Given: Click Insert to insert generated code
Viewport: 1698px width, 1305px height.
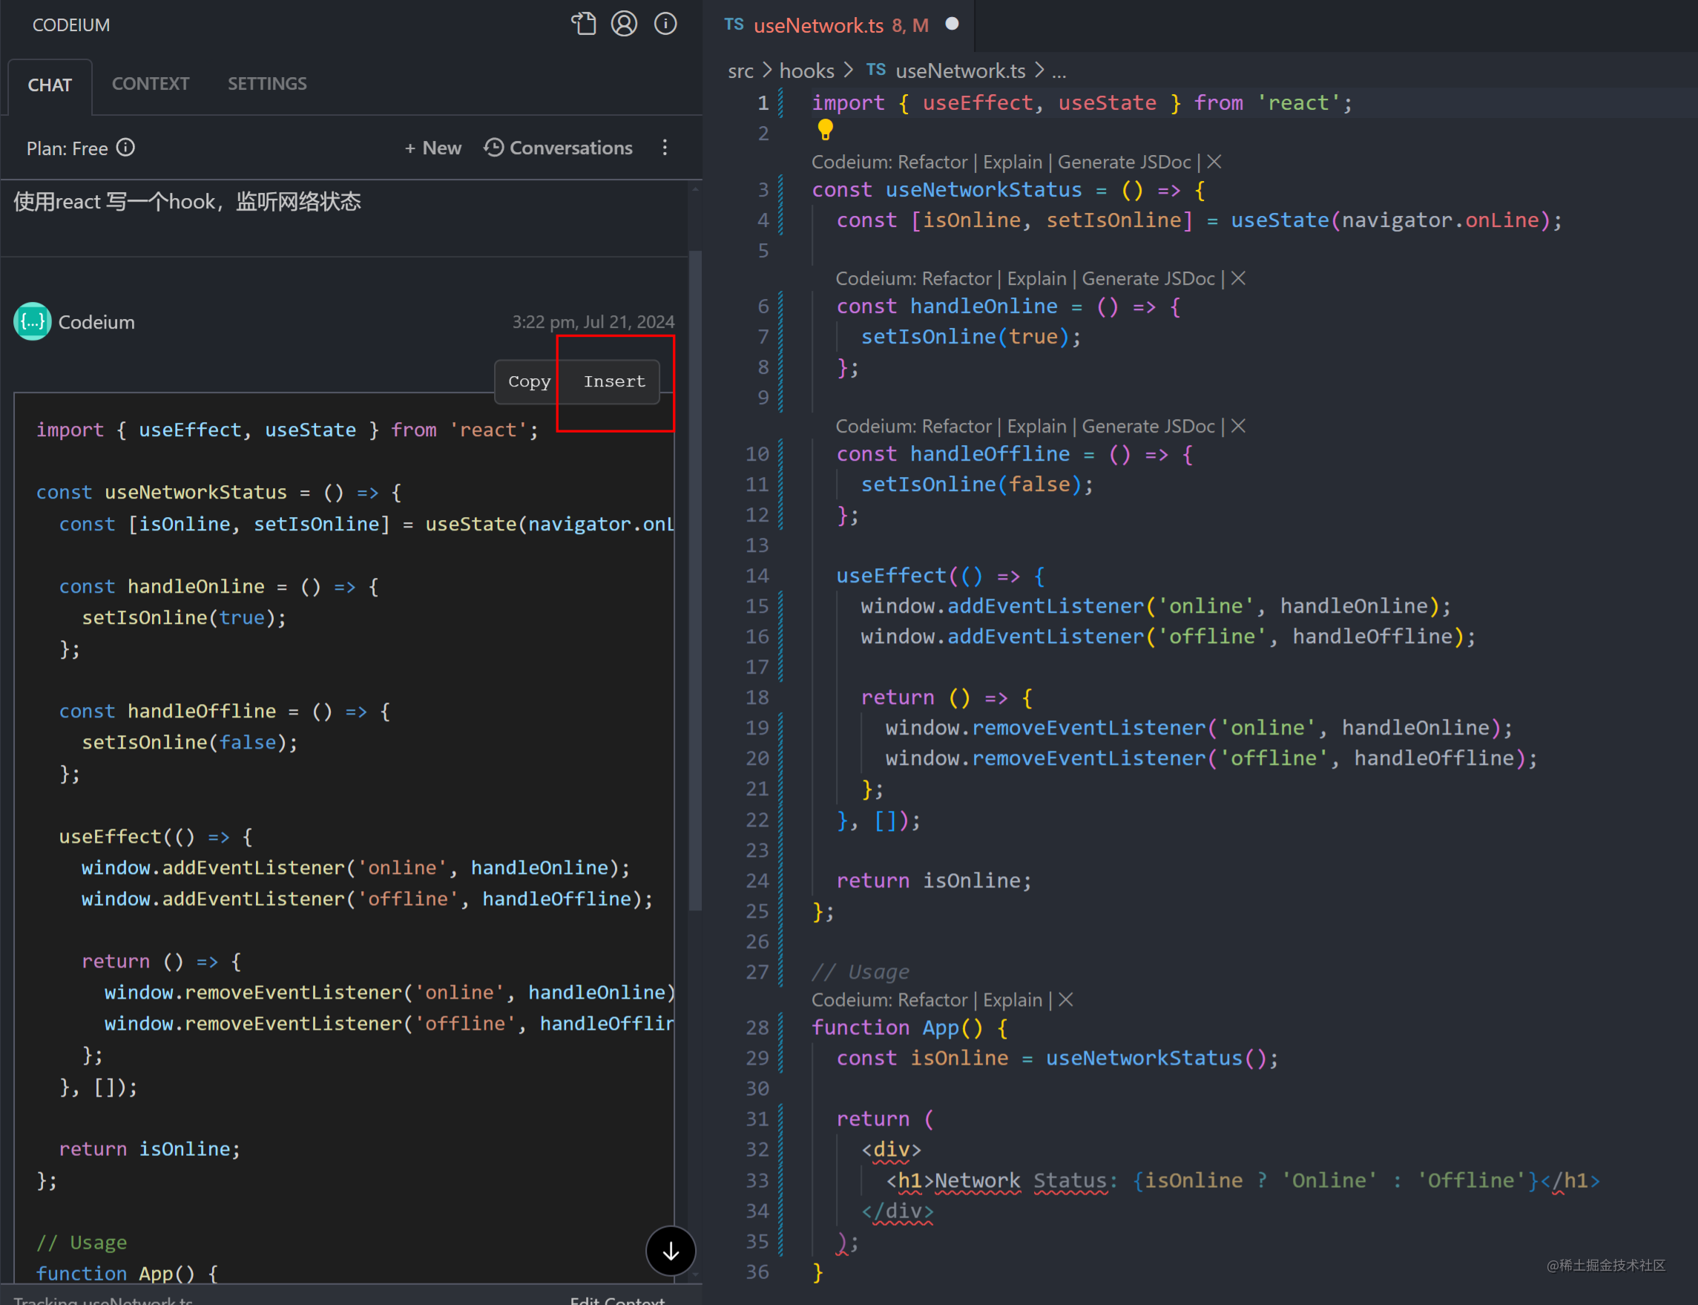Looking at the screenshot, I should pos(613,381).
